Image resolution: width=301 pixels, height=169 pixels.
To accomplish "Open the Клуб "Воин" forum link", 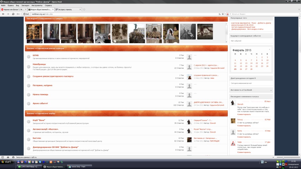I will [39, 120].
